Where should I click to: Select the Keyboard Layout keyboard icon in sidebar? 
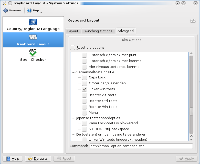pos(33,37)
